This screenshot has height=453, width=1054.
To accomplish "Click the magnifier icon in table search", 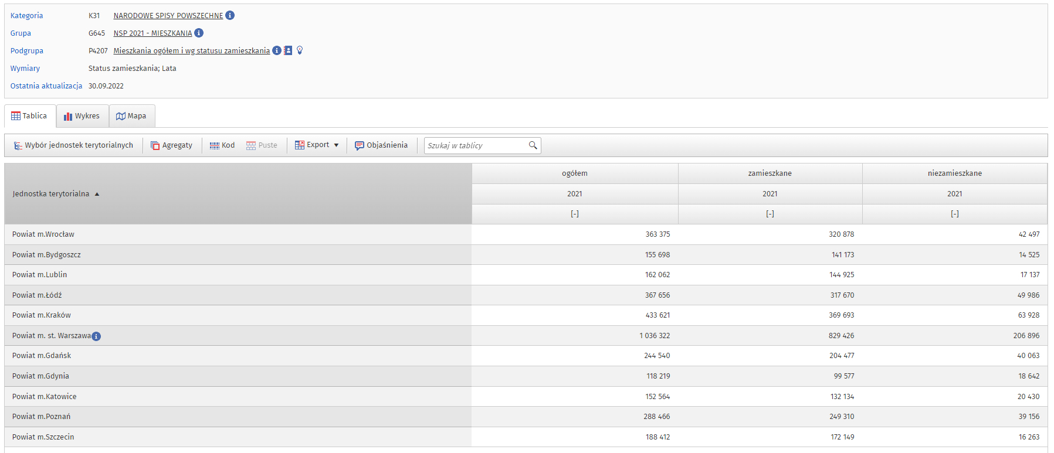I will (533, 145).
